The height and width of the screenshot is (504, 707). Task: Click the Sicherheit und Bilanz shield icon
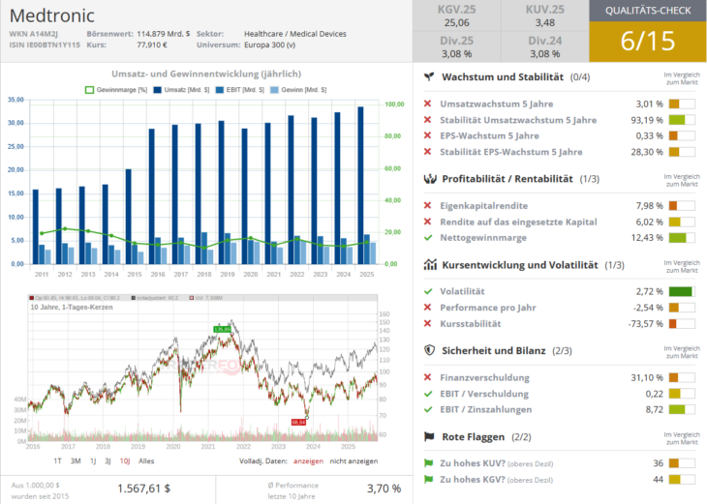pos(428,350)
